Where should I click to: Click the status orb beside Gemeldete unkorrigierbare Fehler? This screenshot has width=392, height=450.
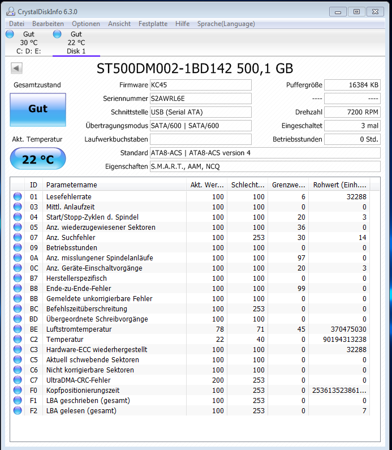click(18, 298)
